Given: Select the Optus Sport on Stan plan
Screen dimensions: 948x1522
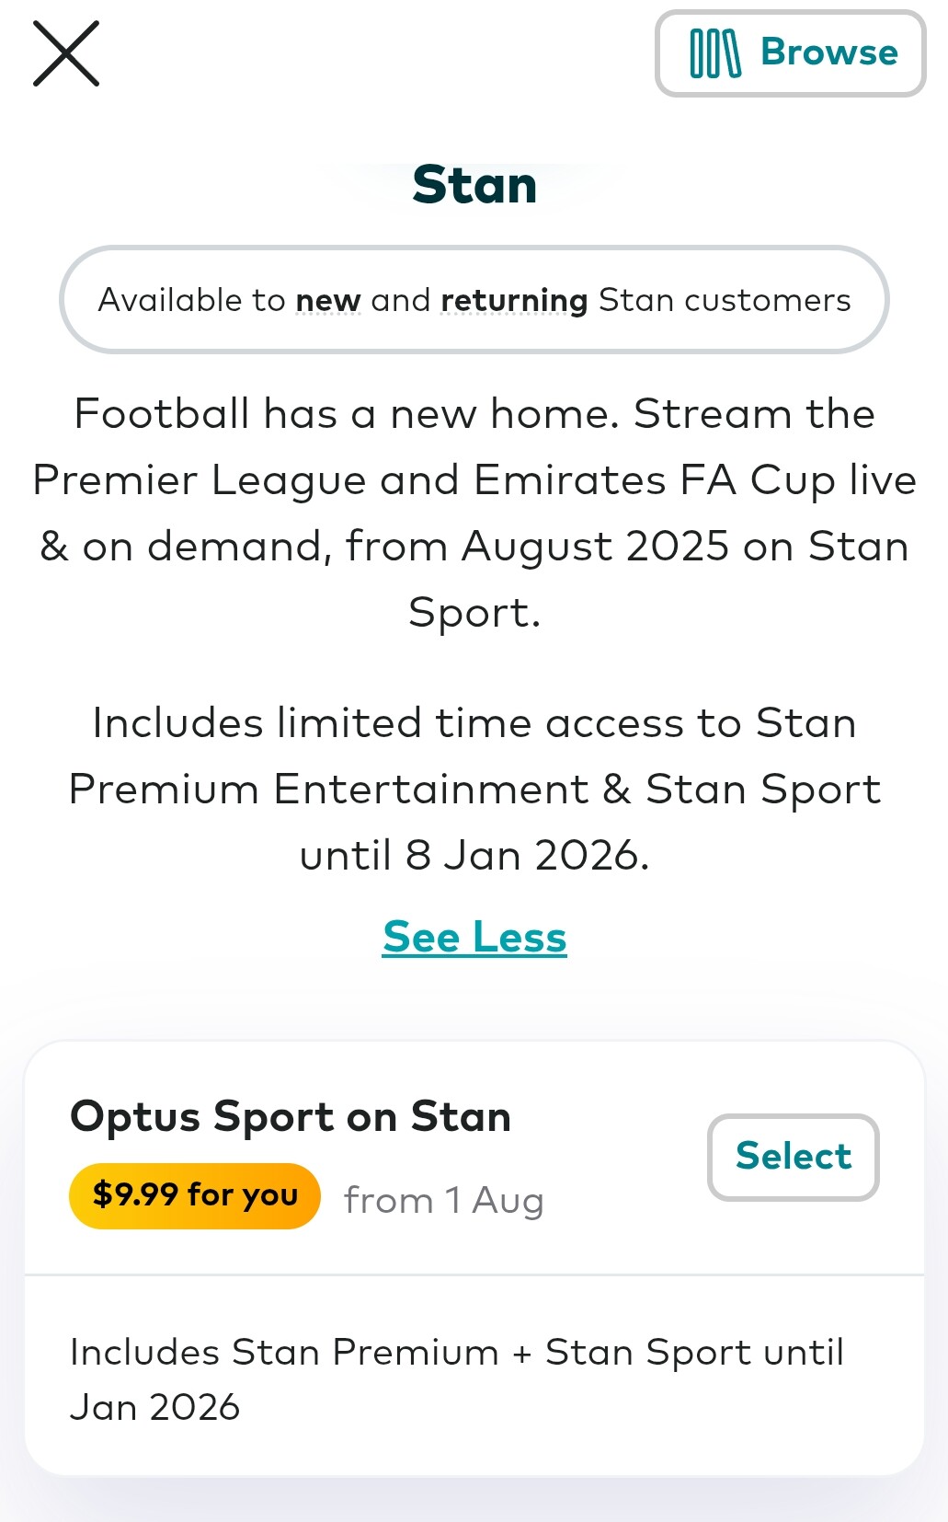Looking at the screenshot, I should [793, 1157].
